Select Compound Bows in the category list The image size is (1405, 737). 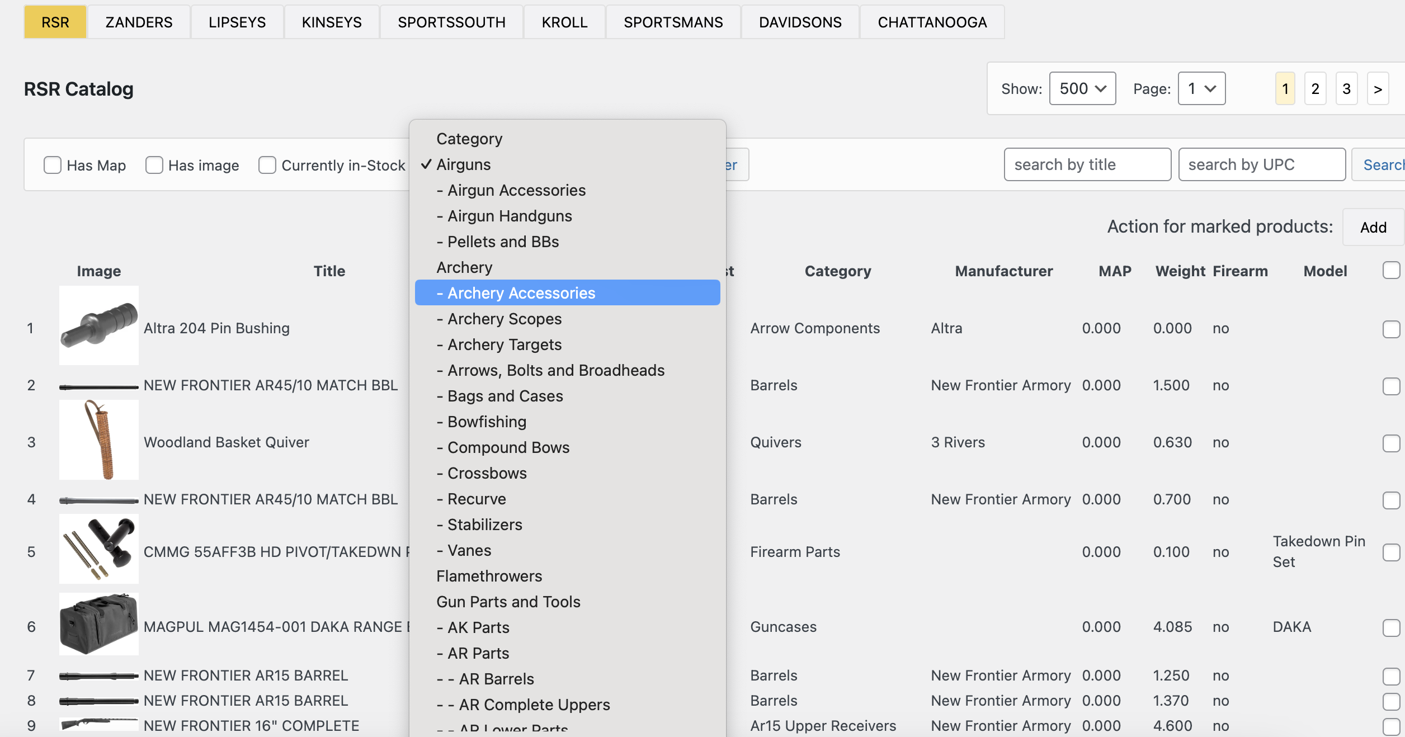(567, 447)
